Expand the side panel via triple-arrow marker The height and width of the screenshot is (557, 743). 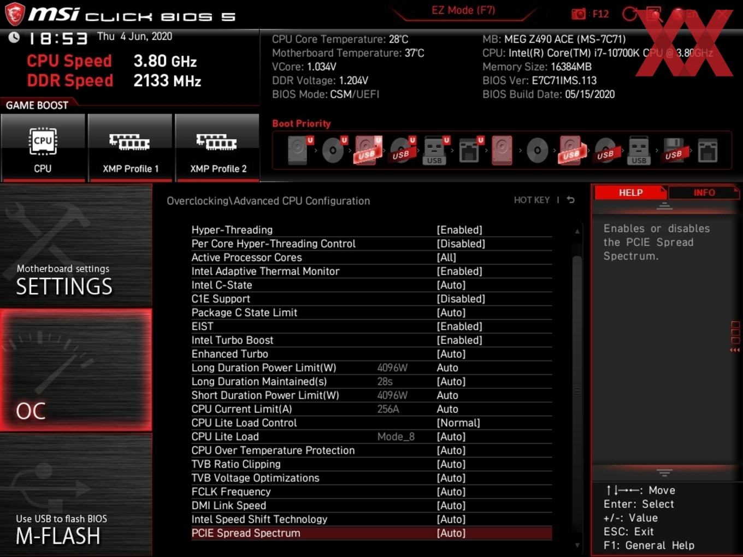pyautogui.click(x=735, y=350)
